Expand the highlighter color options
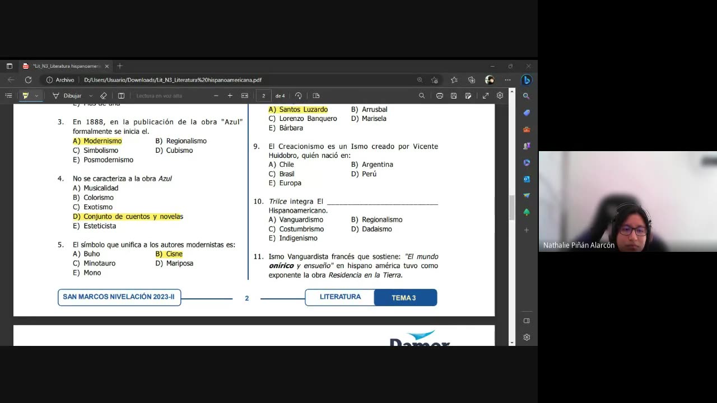The height and width of the screenshot is (403, 717). click(36, 96)
